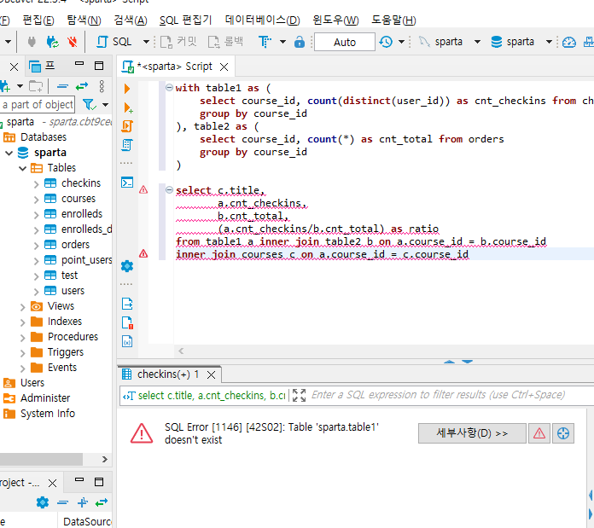Image resolution: width=594 pixels, height=528 pixels.
Task: Click the Reconnect plug icon
Action: point(52,42)
